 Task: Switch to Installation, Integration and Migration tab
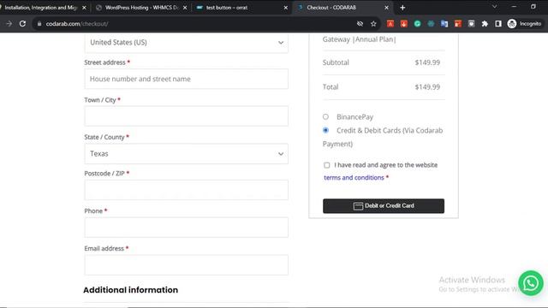click(x=41, y=8)
